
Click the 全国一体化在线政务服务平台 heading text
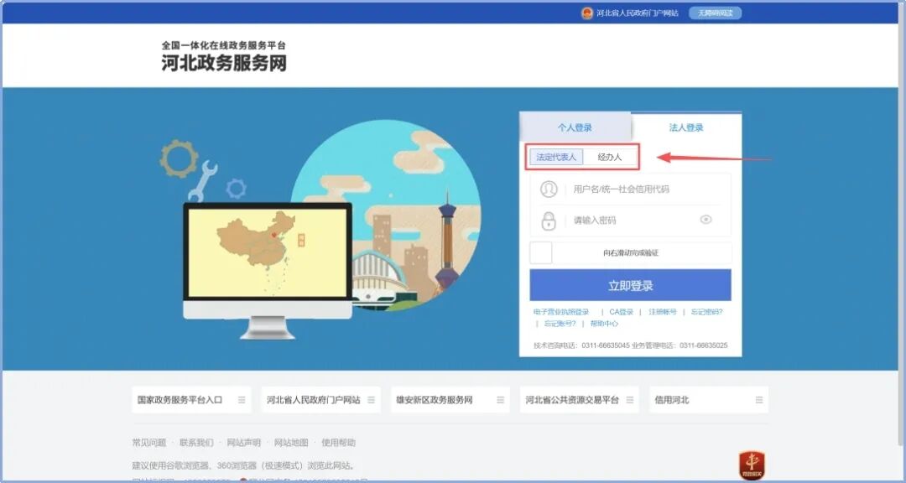[224, 45]
